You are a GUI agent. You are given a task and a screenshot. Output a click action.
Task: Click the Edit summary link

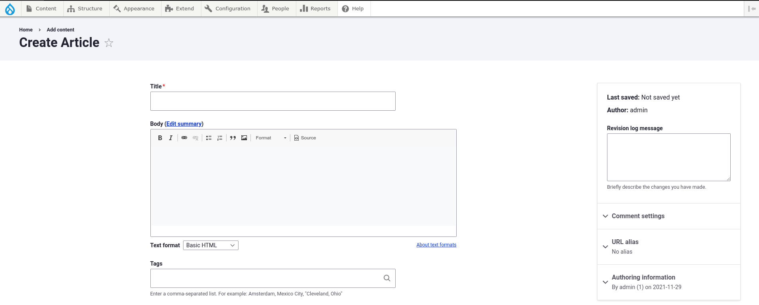point(184,124)
